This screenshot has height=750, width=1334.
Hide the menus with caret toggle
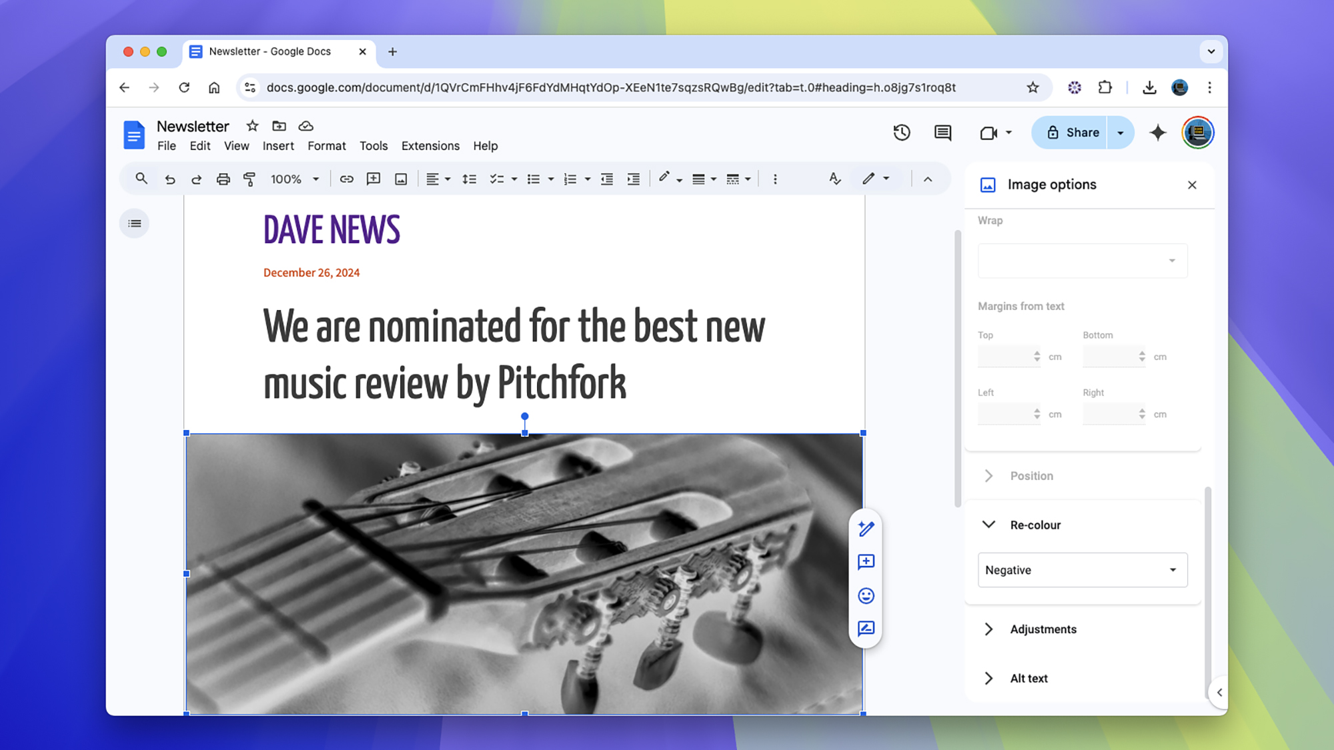(928, 179)
